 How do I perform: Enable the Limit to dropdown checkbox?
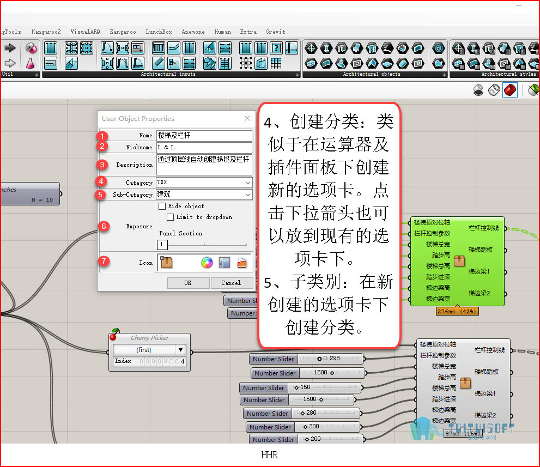[x=170, y=217]
